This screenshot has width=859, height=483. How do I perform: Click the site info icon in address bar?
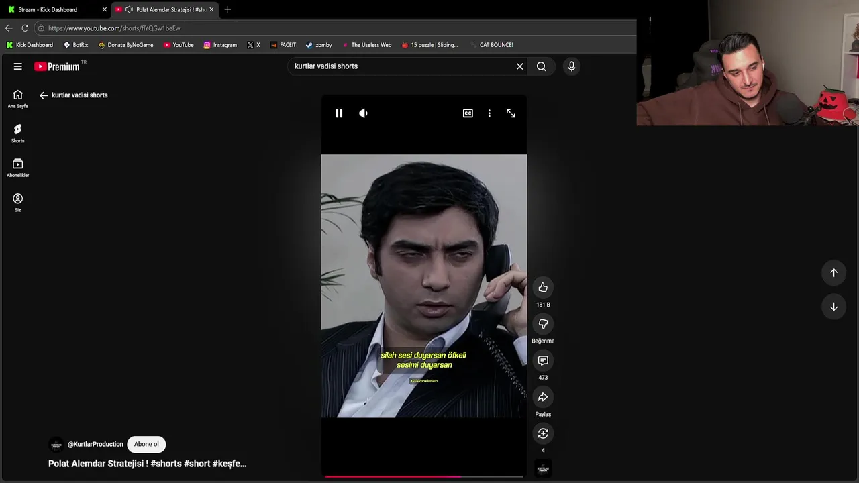(x=41, y=28)
